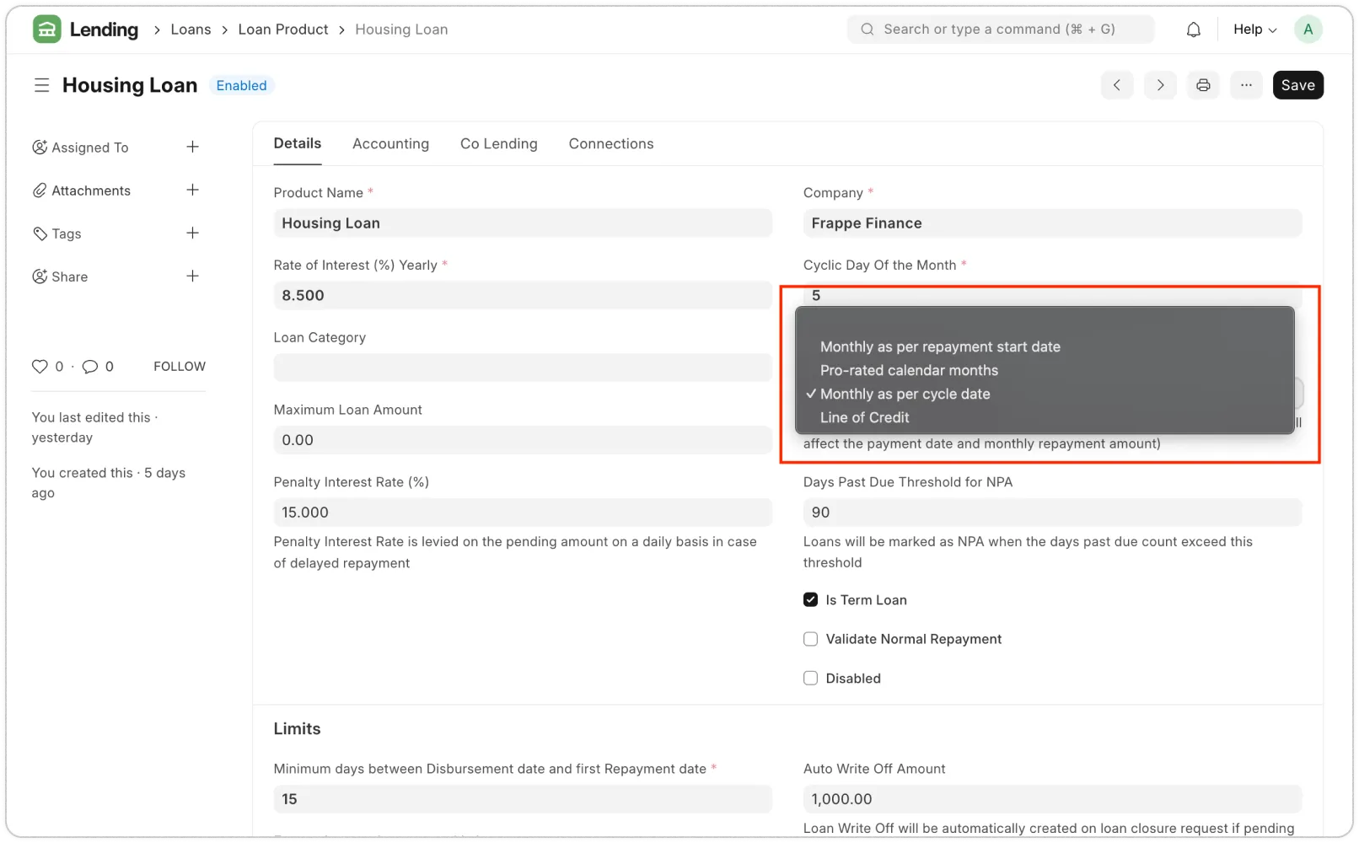Image resolution: width=1359 pixels, height=843 pixels.
Task: Click the print icon
Action: coord(1203,85)
